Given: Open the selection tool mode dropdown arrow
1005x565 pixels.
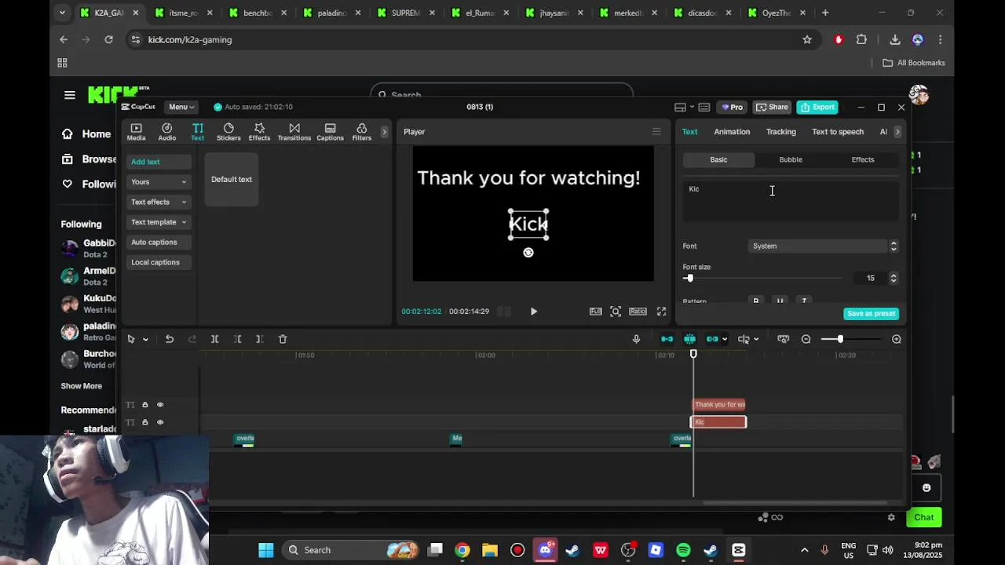Looking at the screenshot, I should pyautogui.click(x=145, y=340).
